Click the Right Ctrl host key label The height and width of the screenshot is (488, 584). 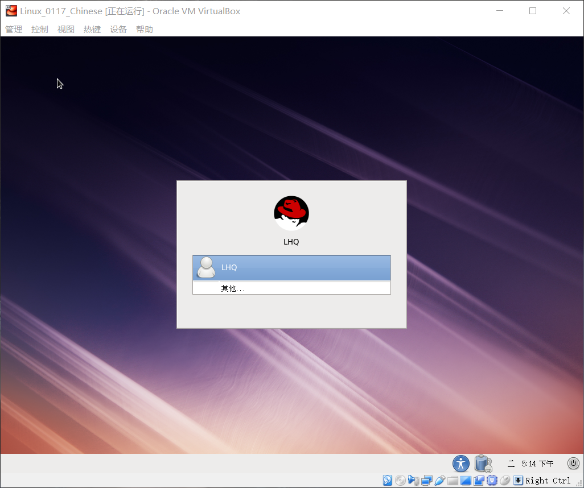tap(548, 481)
